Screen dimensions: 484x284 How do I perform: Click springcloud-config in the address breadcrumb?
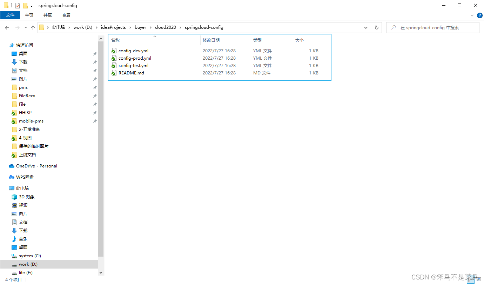[204, 27]
